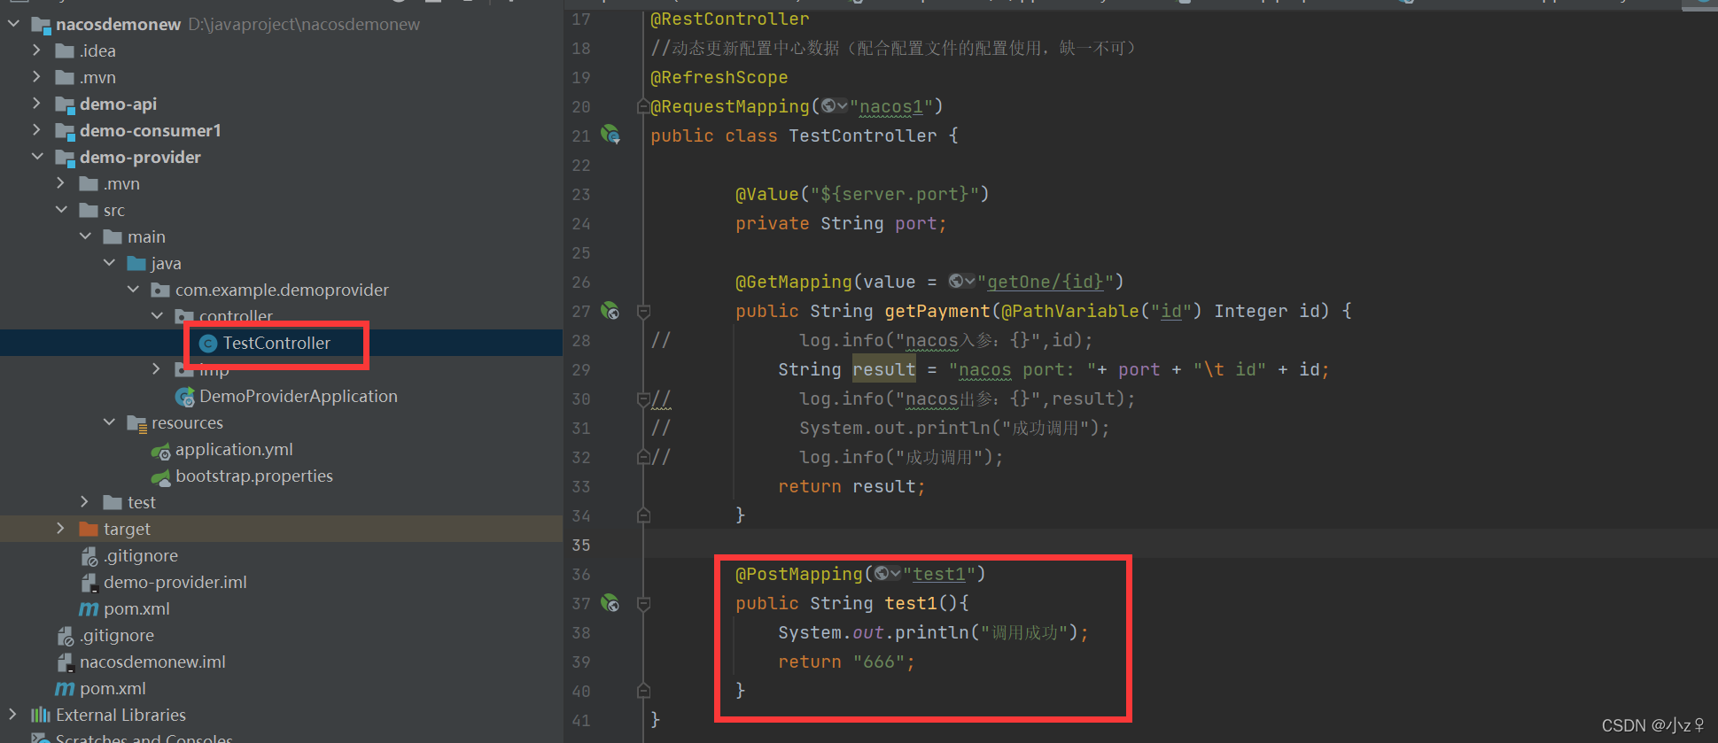The width and height of the screenshot is (1718, 743).
Task: Collapse the java source folder
Action: tap(109, 263)
